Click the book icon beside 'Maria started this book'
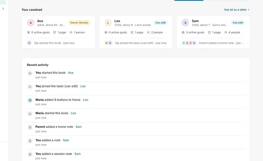 point(30,114)
